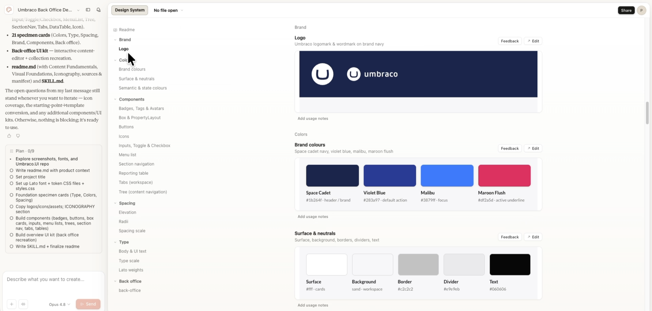Click Feedback for Logo card
The height and width of the screenshot is (311, 652).
pyautogui.click(x=510, y=41)
